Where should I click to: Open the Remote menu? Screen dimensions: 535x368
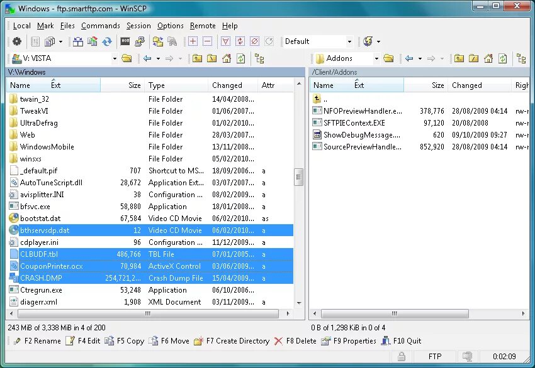pos(203,26)
